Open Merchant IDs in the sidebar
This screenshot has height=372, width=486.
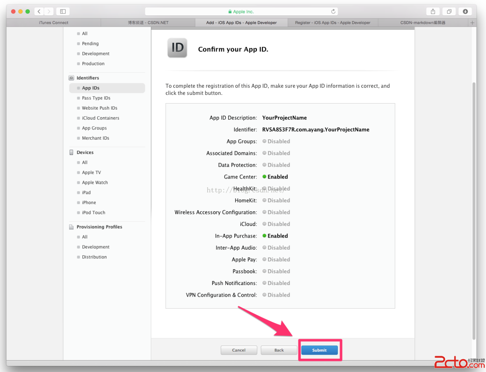click(x=96, y=138)
